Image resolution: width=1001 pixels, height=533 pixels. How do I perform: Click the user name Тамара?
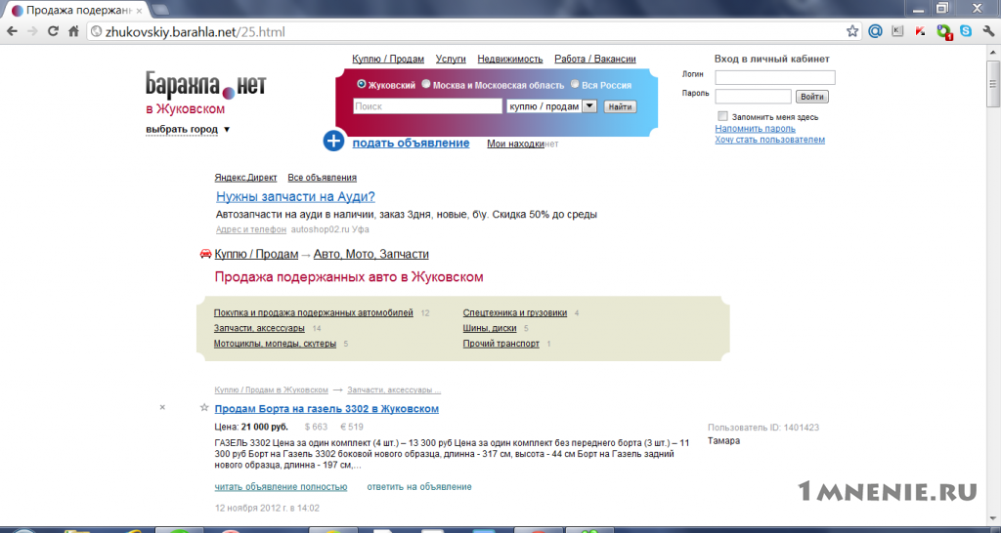point(724,440)
